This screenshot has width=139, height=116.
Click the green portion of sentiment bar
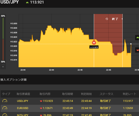click(3, 28)
